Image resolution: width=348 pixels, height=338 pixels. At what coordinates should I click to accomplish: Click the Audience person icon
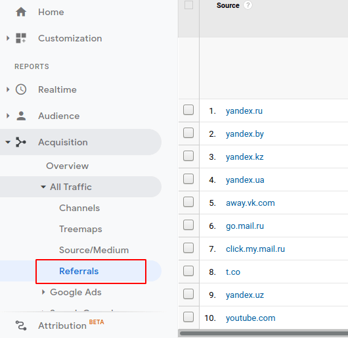tap(21, 116)
